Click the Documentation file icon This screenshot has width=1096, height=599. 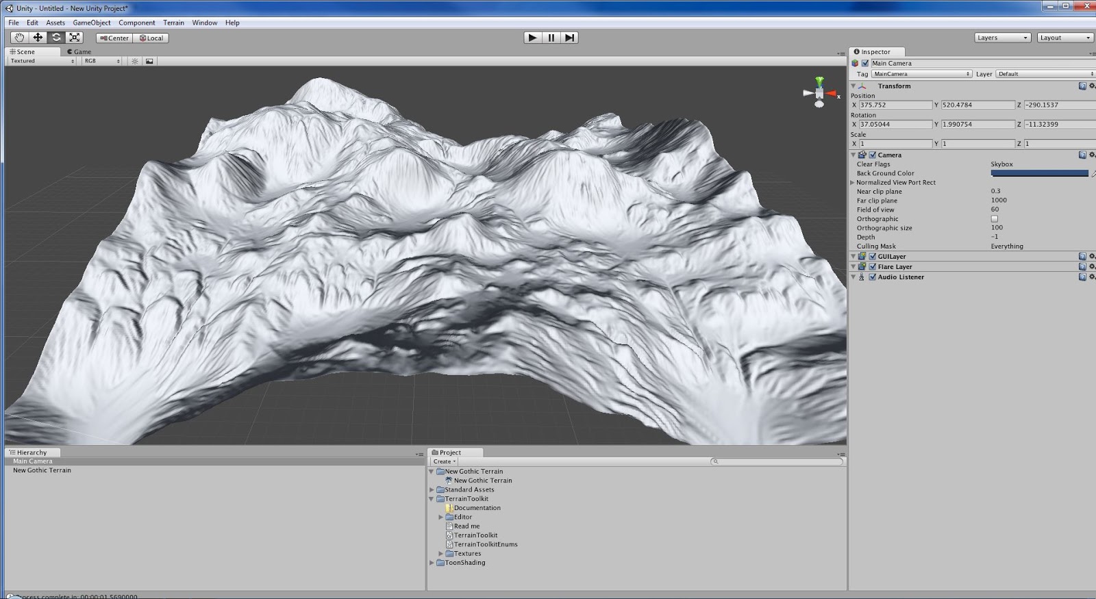click(x=449, y=508)
